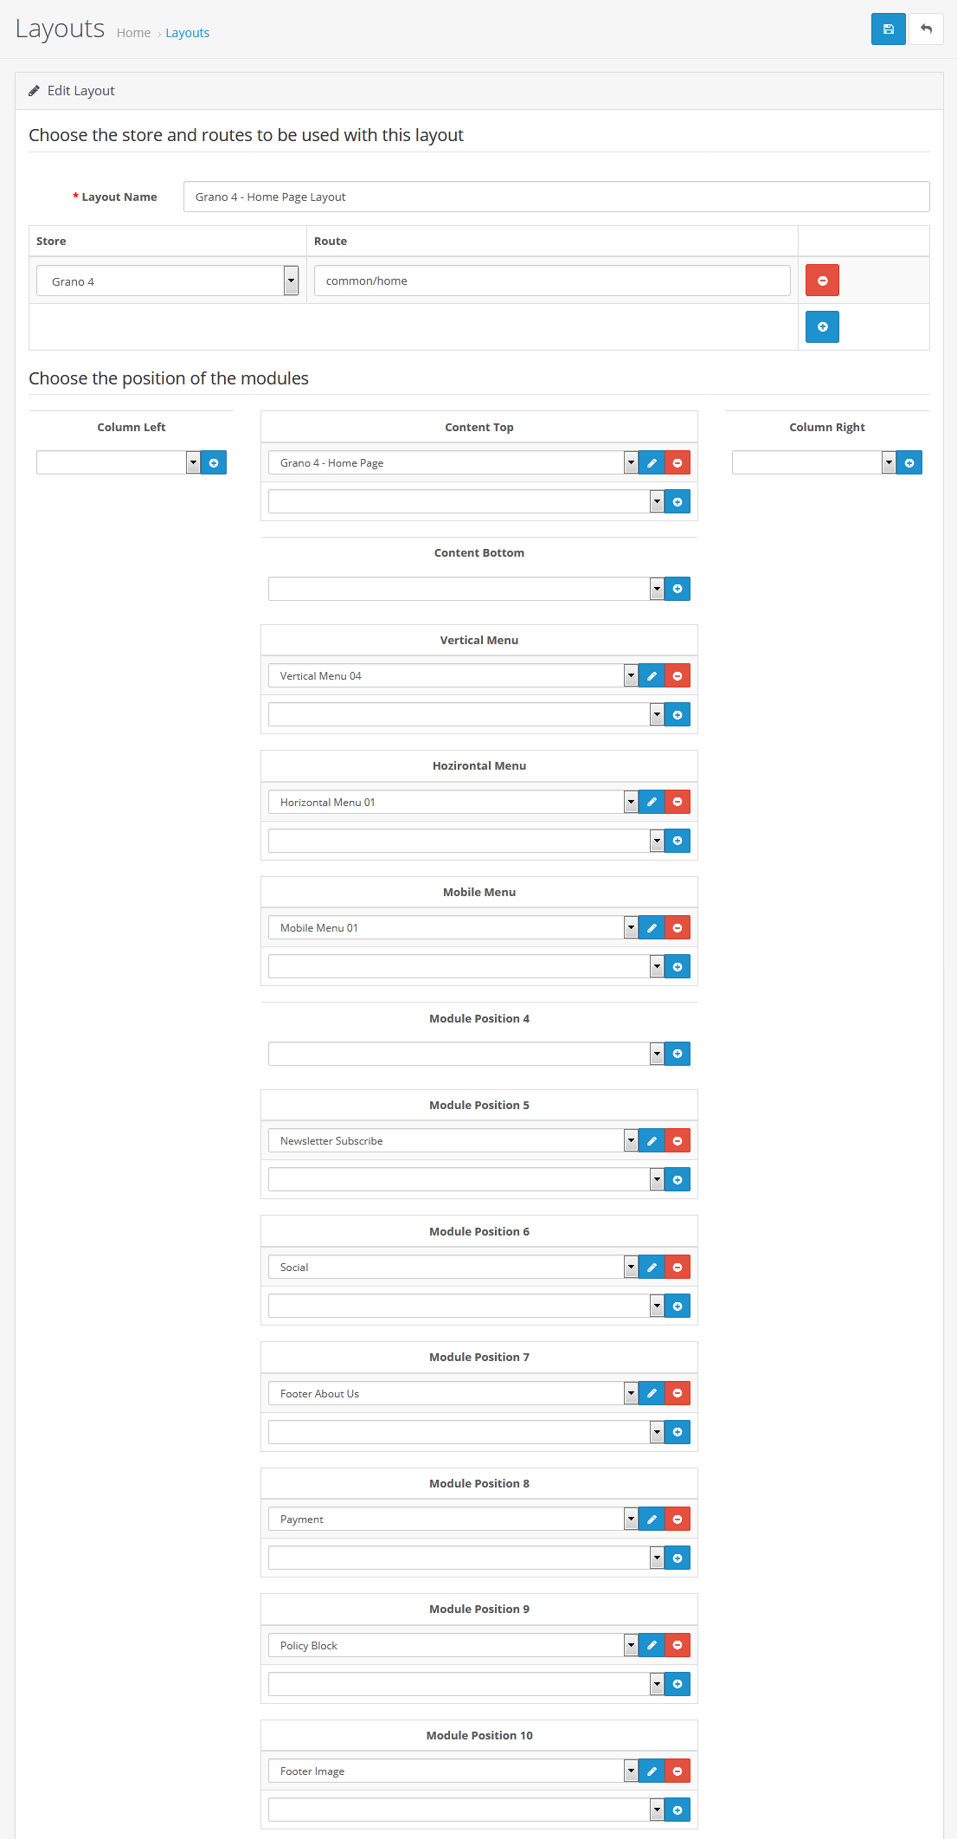Screen dimensions: 957x1839
Task: Add a module to Column Right
Action: coord(909,463)
